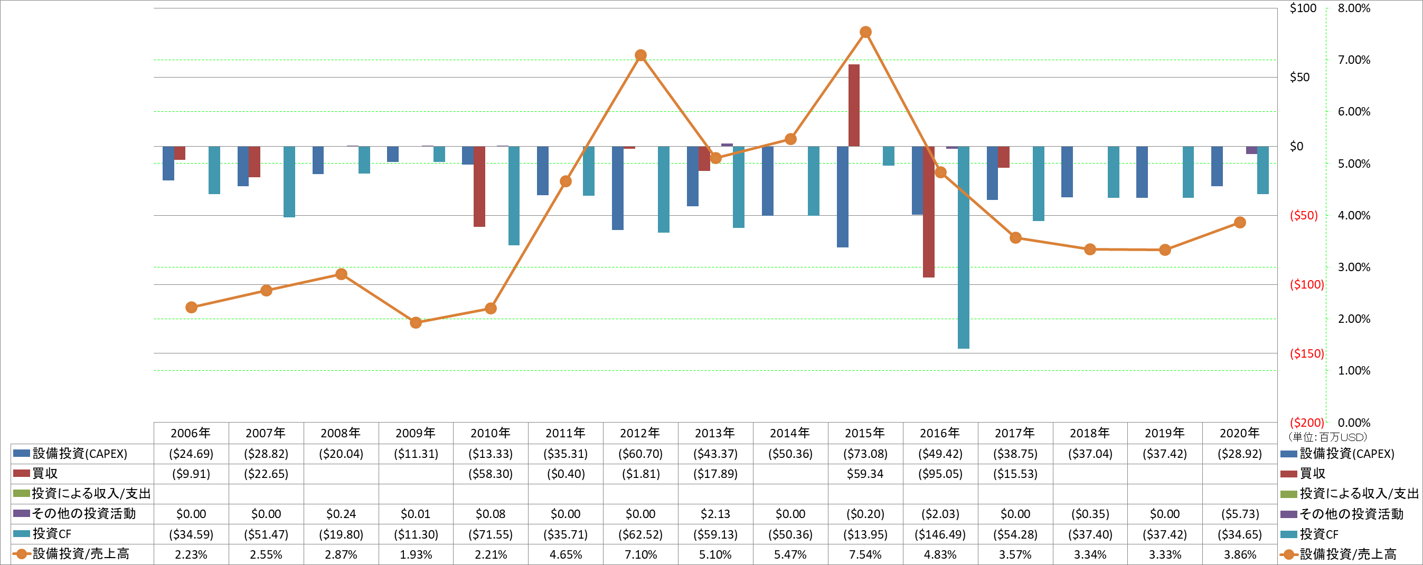The height and width of the screenshot is (565, 1423).
Task: Click the ratio cell 4.65%
Action: click(x=566, y=554)
